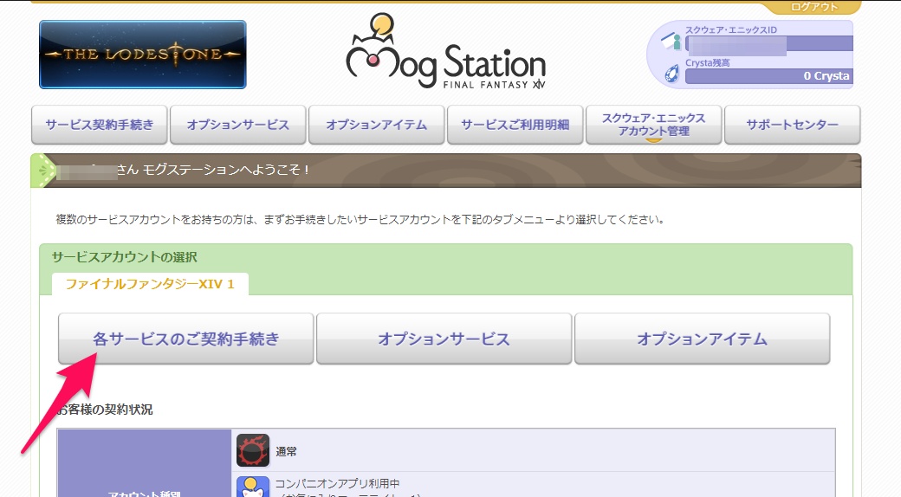Image resolution: width=901 pixels, height=497 pixels.
Task: Select the 通常 account type text
Action: (x=286, y=452)
